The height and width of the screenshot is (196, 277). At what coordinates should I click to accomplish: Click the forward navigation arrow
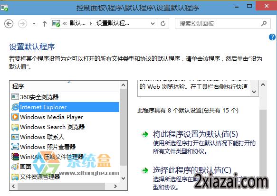(22, 23)
